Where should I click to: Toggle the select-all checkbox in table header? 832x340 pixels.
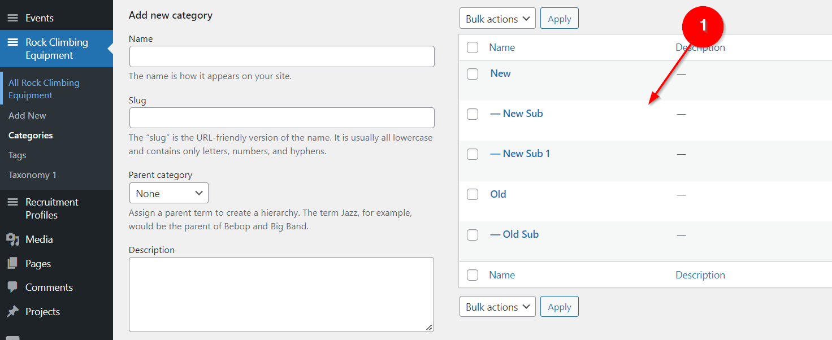pyautogui.click(x=473, y=48)
